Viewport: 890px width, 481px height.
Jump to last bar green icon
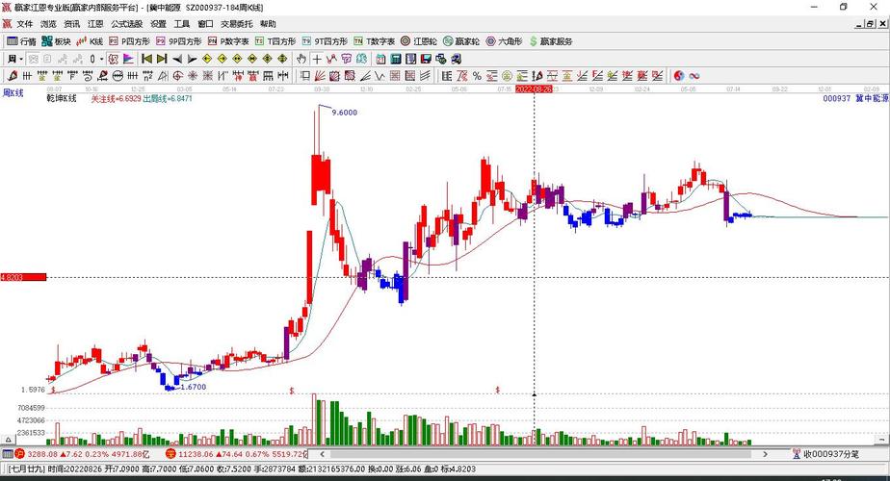click(162, 59)
